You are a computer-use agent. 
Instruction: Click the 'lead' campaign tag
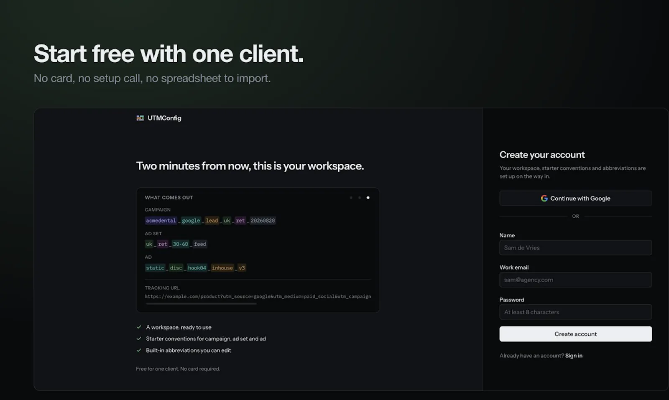(x=212, y=221)
